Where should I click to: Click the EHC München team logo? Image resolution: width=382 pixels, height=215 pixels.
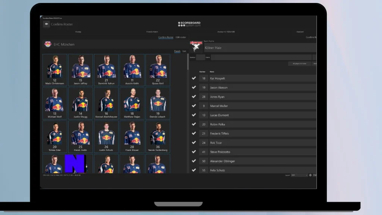[x=48, y=44]
